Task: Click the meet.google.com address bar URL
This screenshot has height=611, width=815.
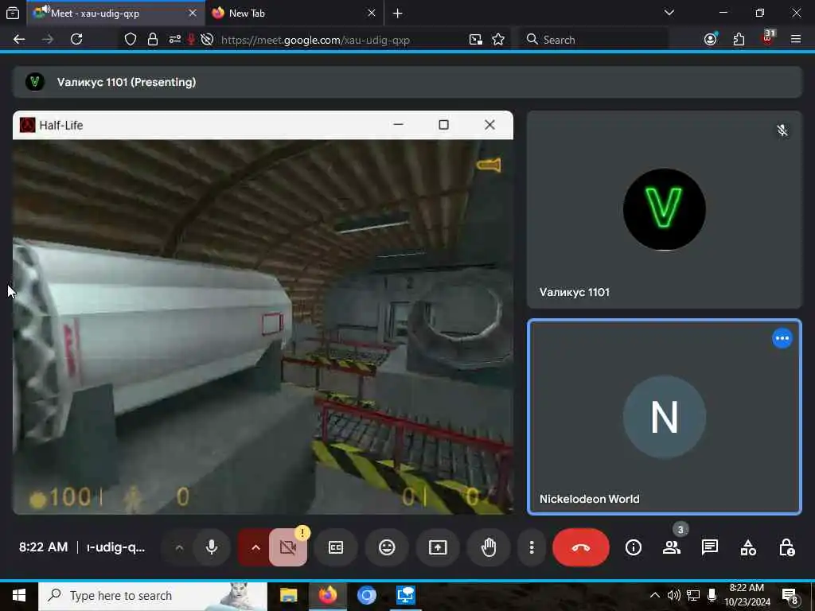Action: point(315,40)
